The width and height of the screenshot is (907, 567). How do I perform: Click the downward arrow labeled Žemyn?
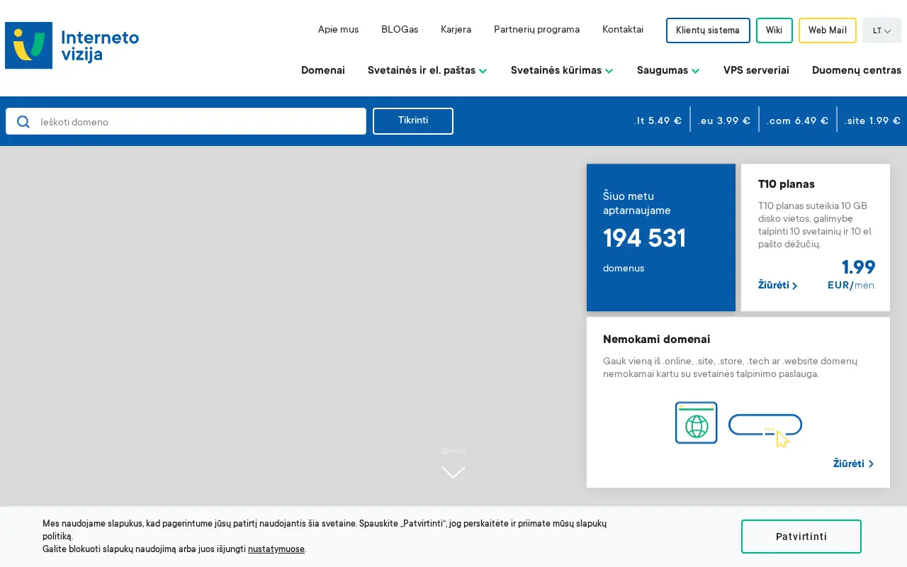tap(453, 471)
